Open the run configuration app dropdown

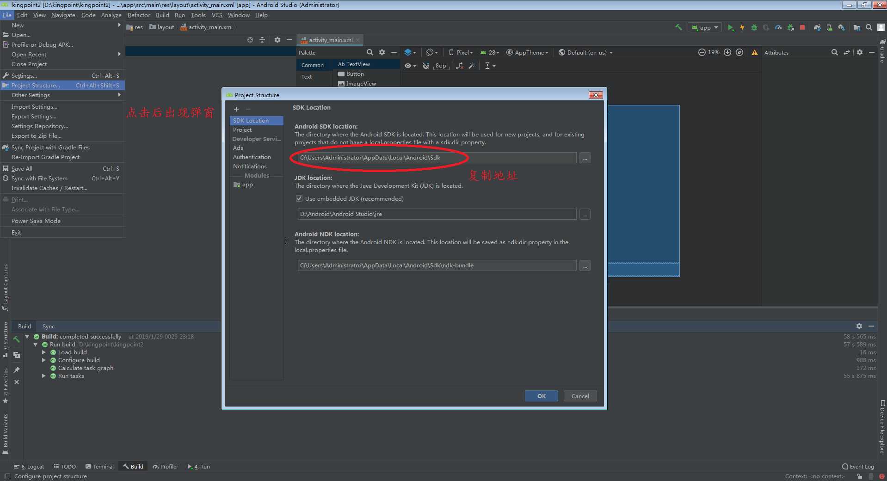[705, 27]
